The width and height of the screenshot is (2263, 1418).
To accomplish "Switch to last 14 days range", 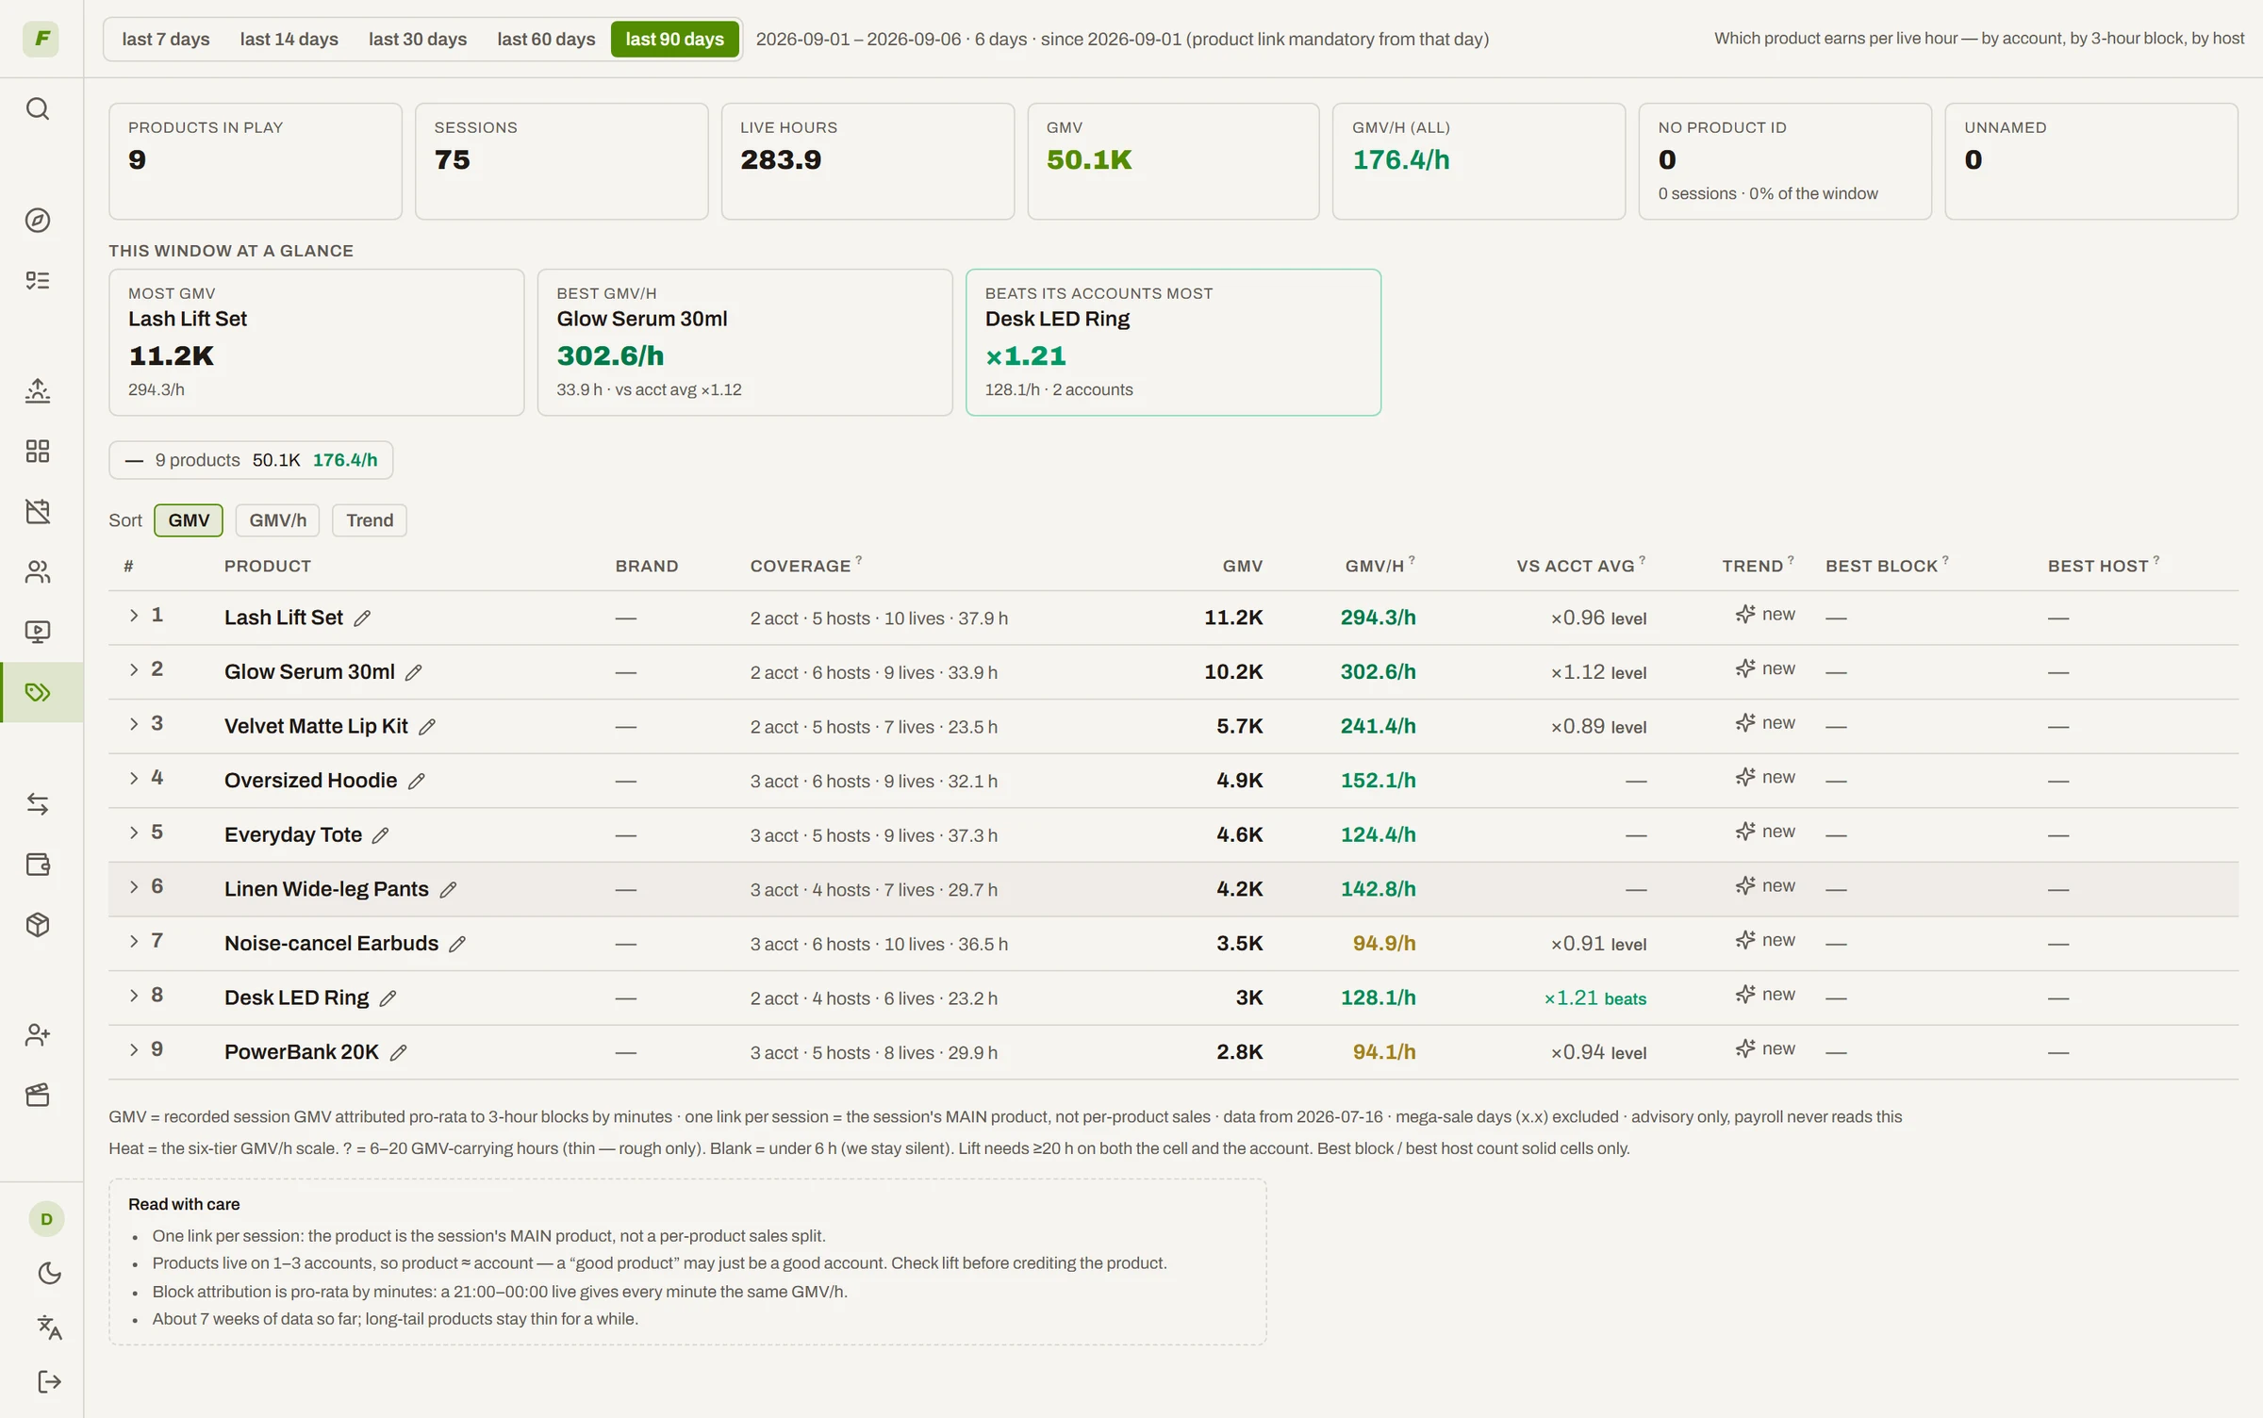I will tap(289, 39).
